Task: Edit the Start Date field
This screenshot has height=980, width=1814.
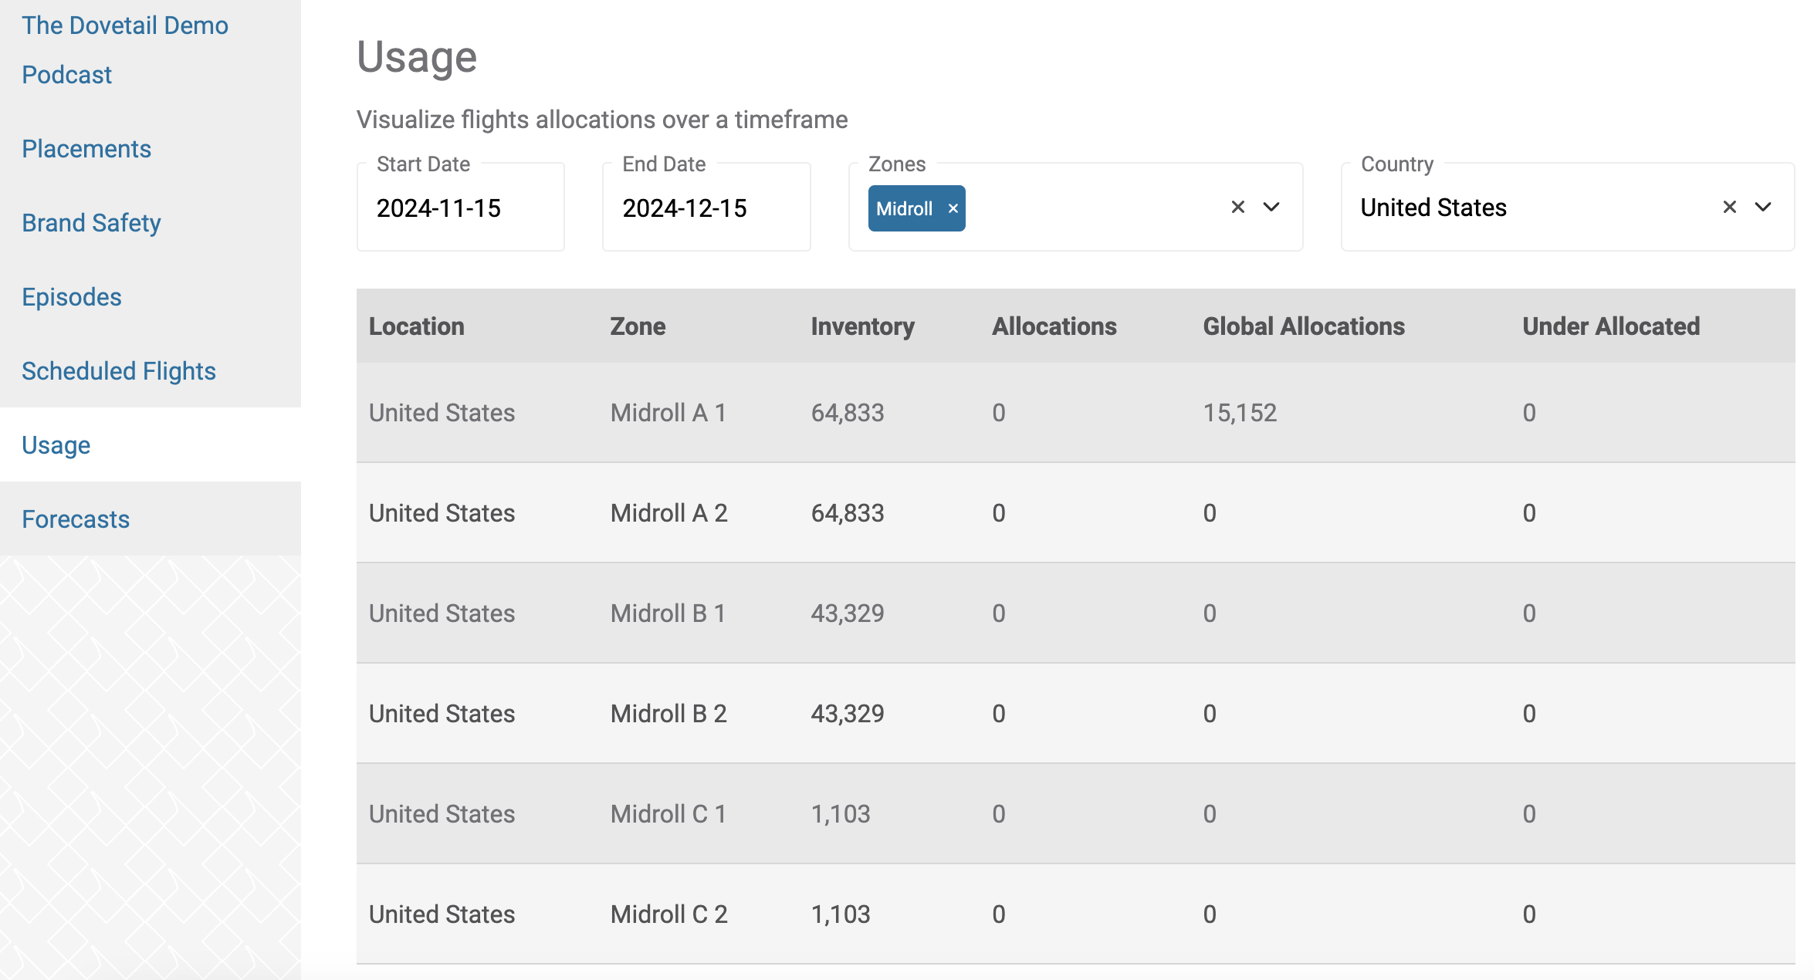Action: point(461,208)
